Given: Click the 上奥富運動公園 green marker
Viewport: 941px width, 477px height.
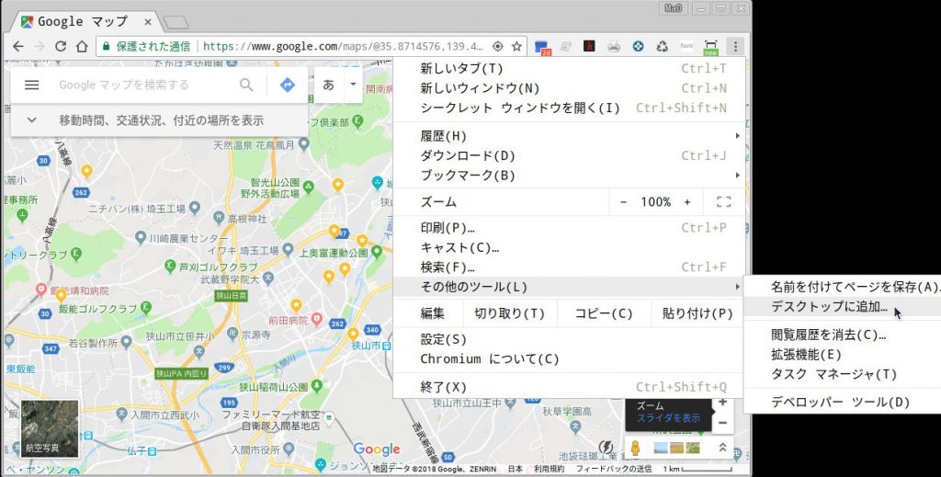Looking at the screenshot, I should tap(377, 253).
